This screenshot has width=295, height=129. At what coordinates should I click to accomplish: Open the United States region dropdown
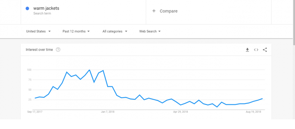click(39, 32)
